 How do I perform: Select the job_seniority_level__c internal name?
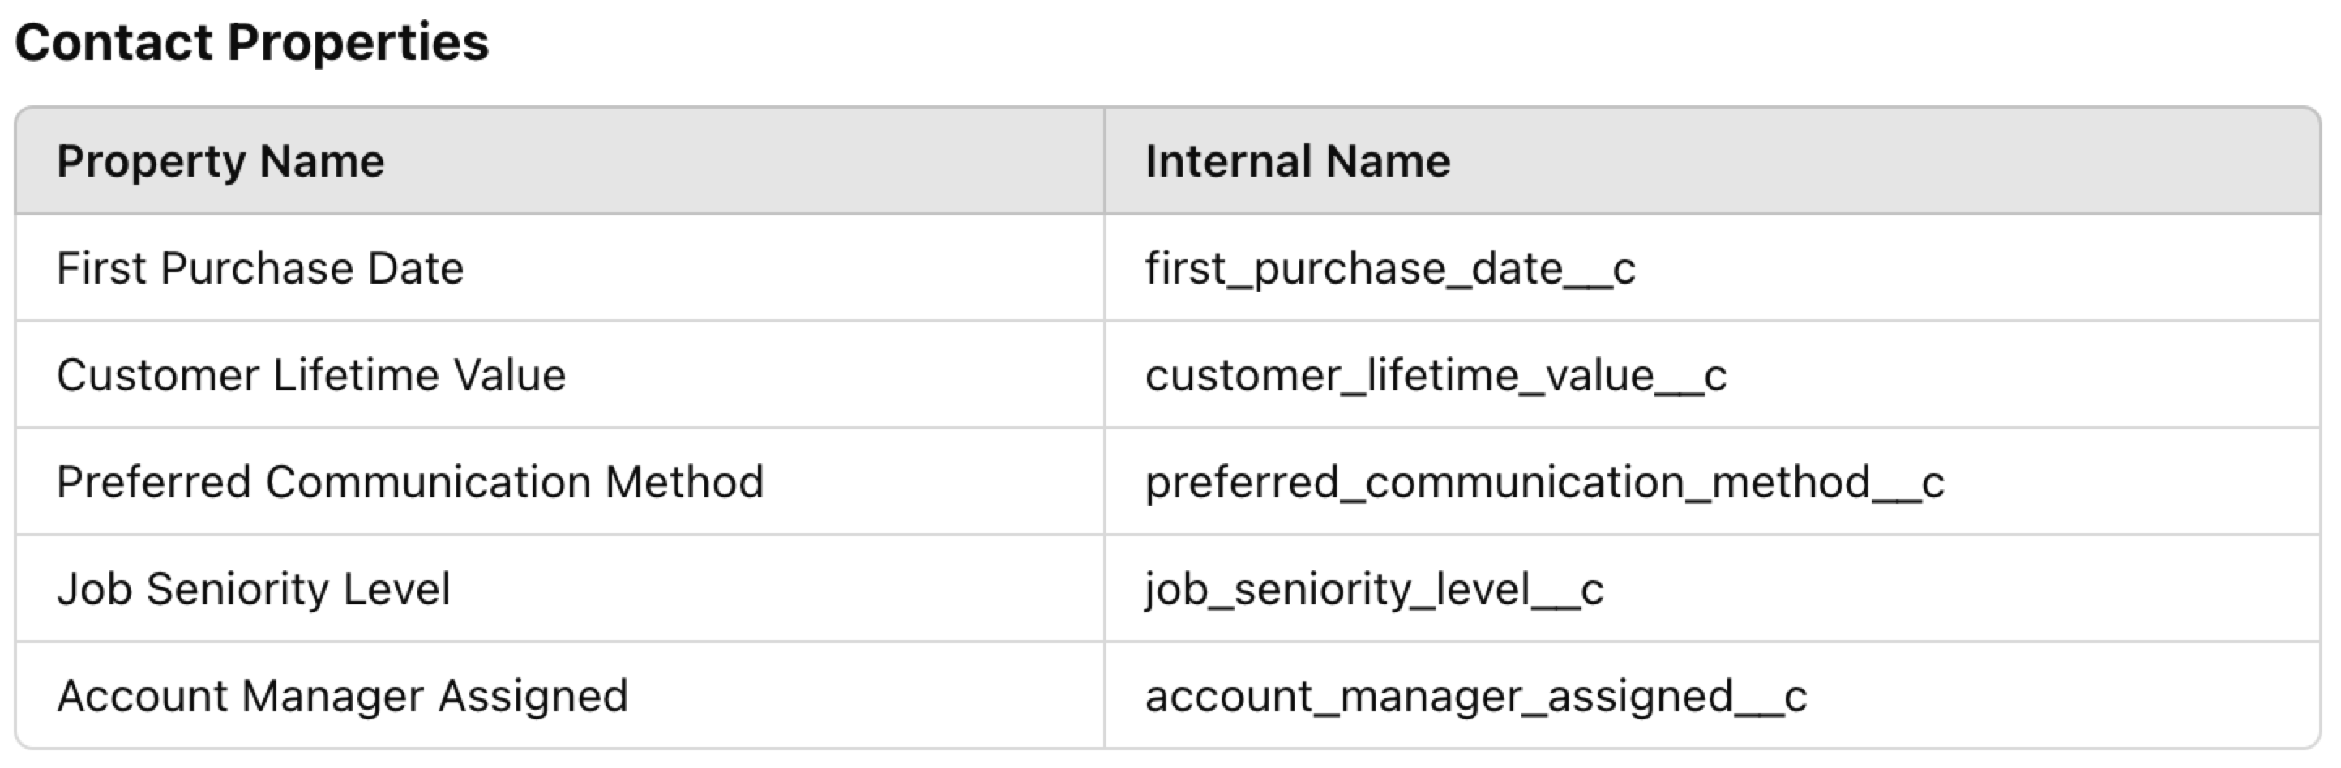click(x=1374, y=589)
